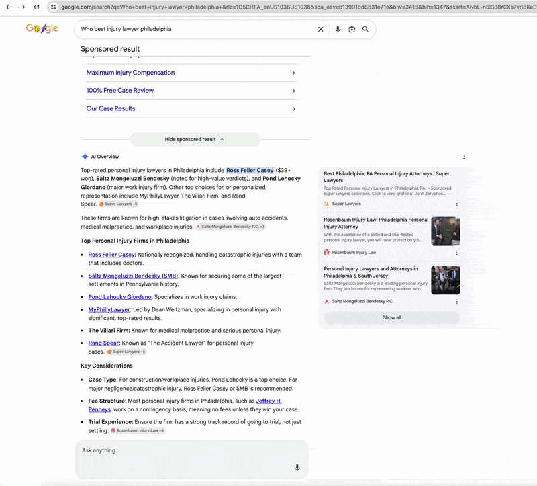The height and width of the screenshot is (486, 537).
Task: Open Google Lens search by image icon
Action: click(x=352, y=29)
